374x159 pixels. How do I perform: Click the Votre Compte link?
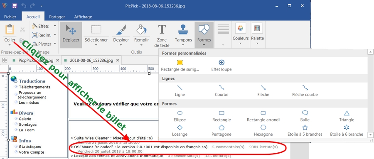32,152
